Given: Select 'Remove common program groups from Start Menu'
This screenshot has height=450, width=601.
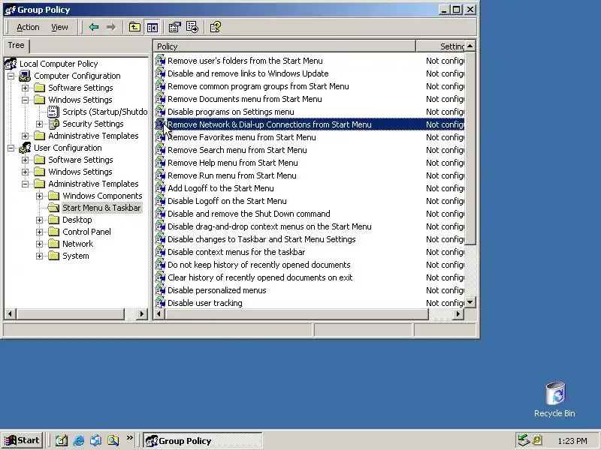Looking at the screenshot, I should pyautogui.click(x=258, y=86).
